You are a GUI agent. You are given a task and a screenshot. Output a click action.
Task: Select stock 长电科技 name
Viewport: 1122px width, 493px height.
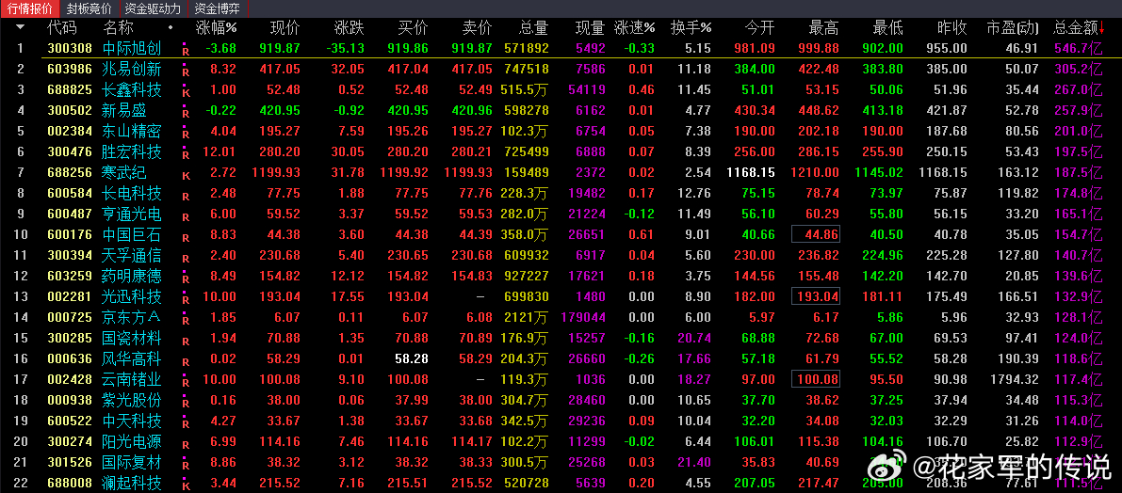click(133, 194)
